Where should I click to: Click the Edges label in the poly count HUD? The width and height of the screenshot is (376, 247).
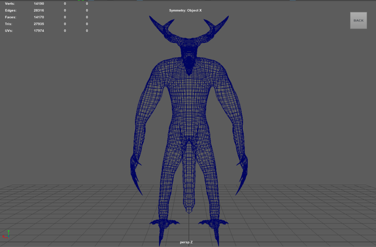coord(11,10)
